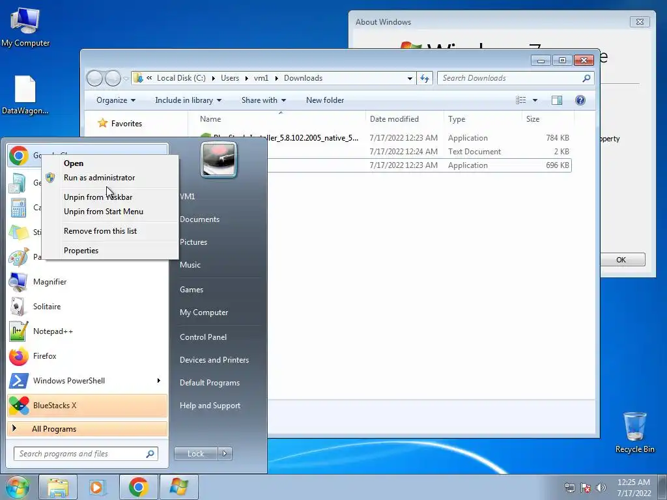
Task: Click the Search programs and files box
Action: [x=85, y=454]
